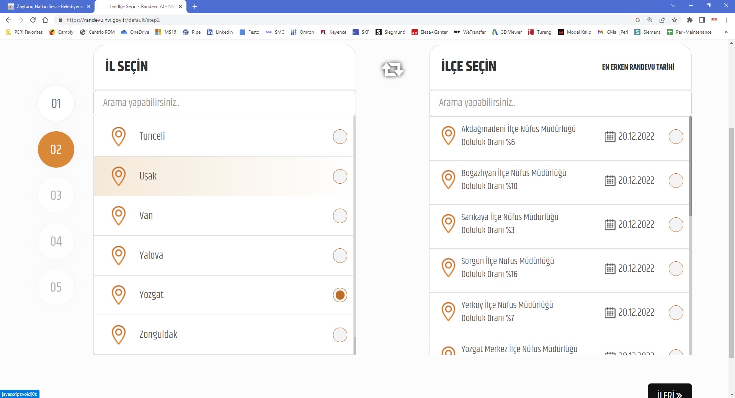Screen dimensions: 735x398
Task: Go to step 03 circle
Action: tap(56, 195)
